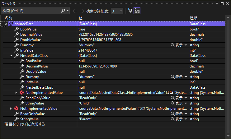Select the sourceData row name
231x139 pixels.
click(x=24, y=24)
